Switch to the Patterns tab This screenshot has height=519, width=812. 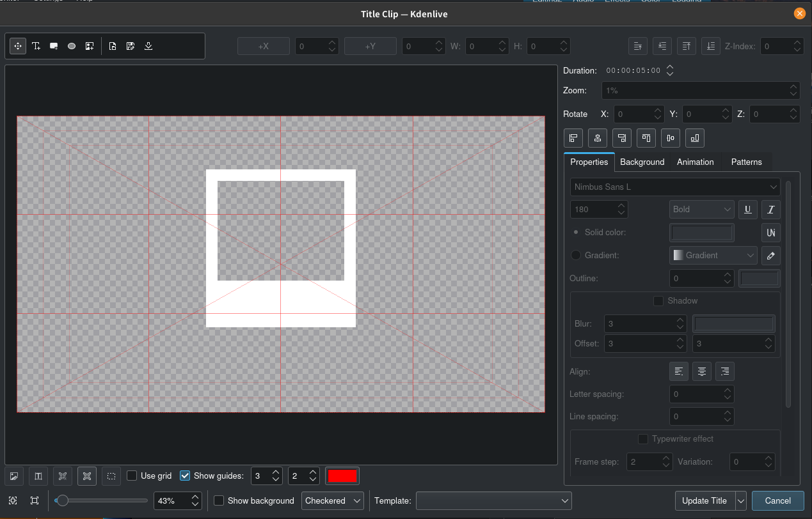click(x=746, y=162)
